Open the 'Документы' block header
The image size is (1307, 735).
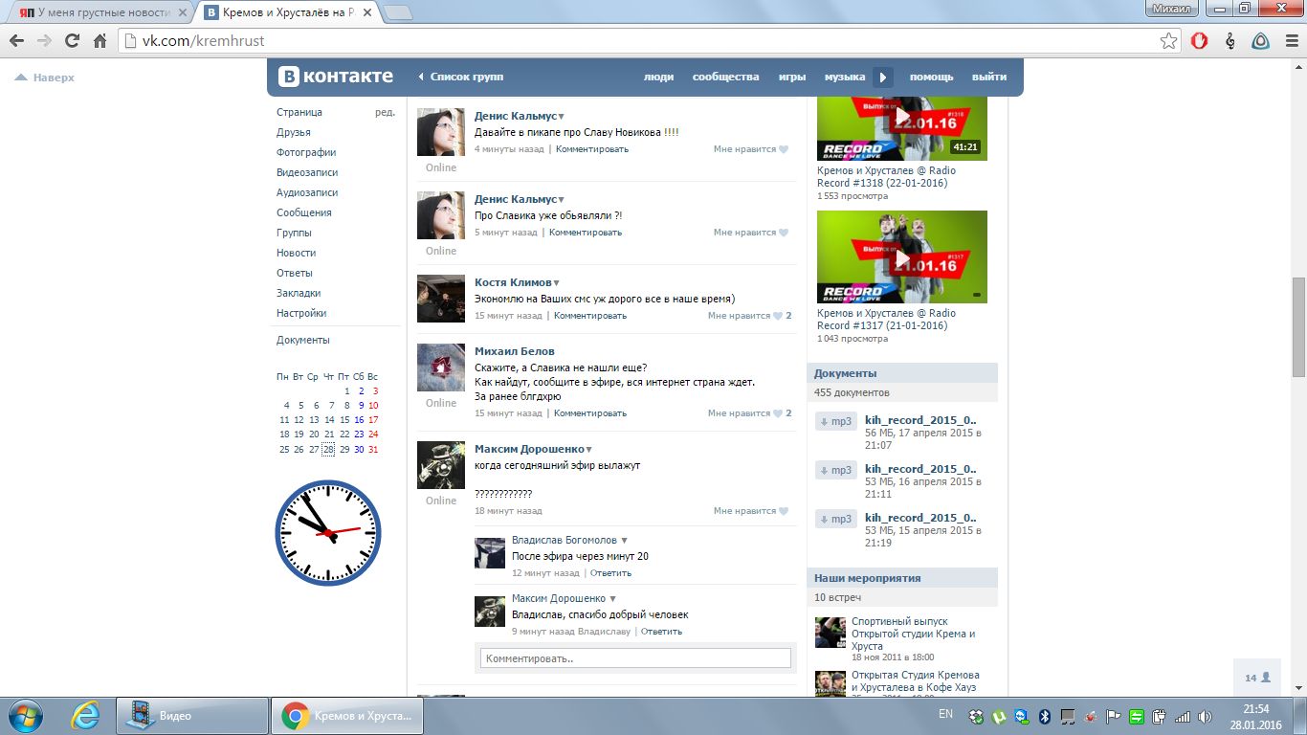click(902, 373)
